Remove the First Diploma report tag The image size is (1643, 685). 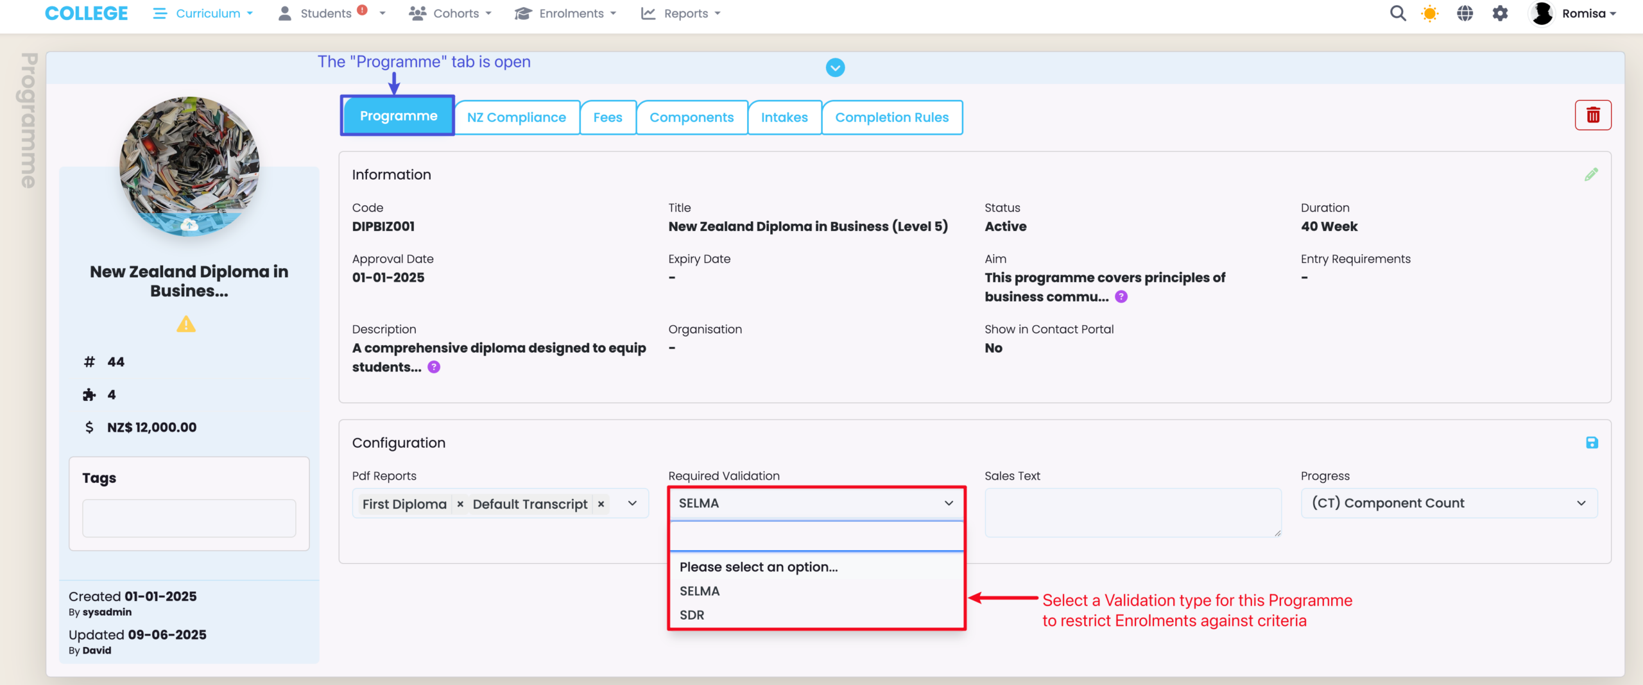pyautogui.click(x=460, y=504)
